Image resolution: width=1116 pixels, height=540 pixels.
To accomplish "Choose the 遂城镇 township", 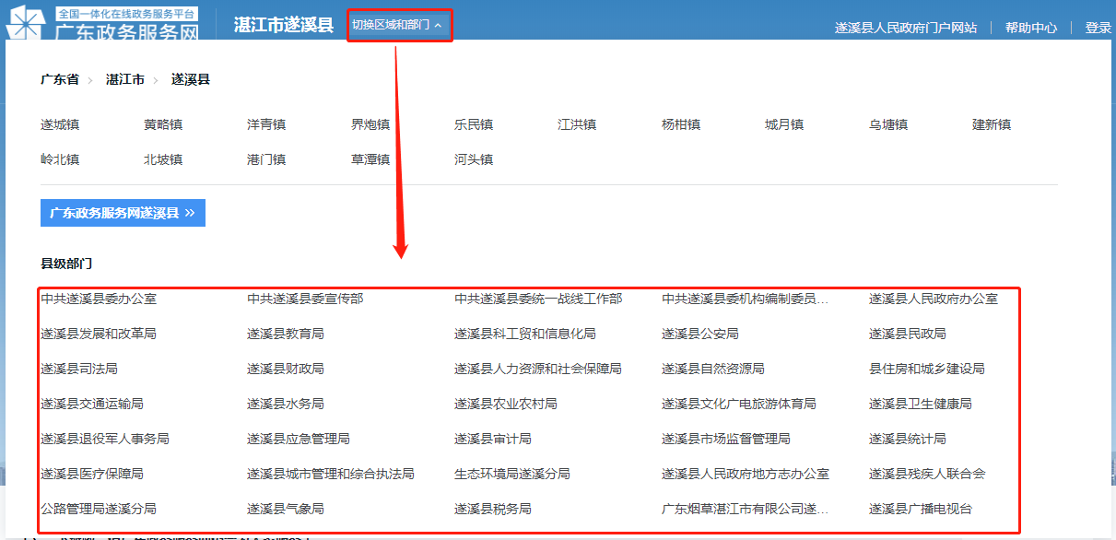I will click(59, 124).
